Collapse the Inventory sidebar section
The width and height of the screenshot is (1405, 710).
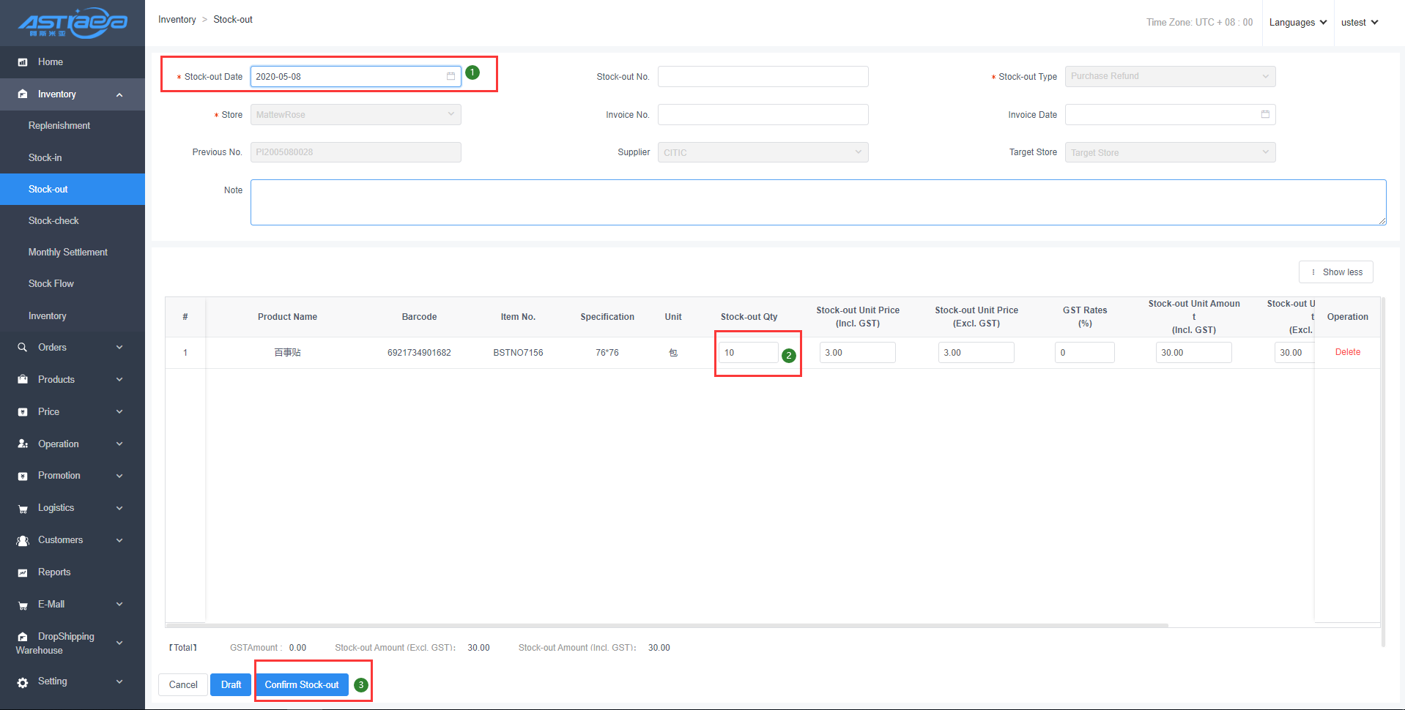tap(119, 94)
